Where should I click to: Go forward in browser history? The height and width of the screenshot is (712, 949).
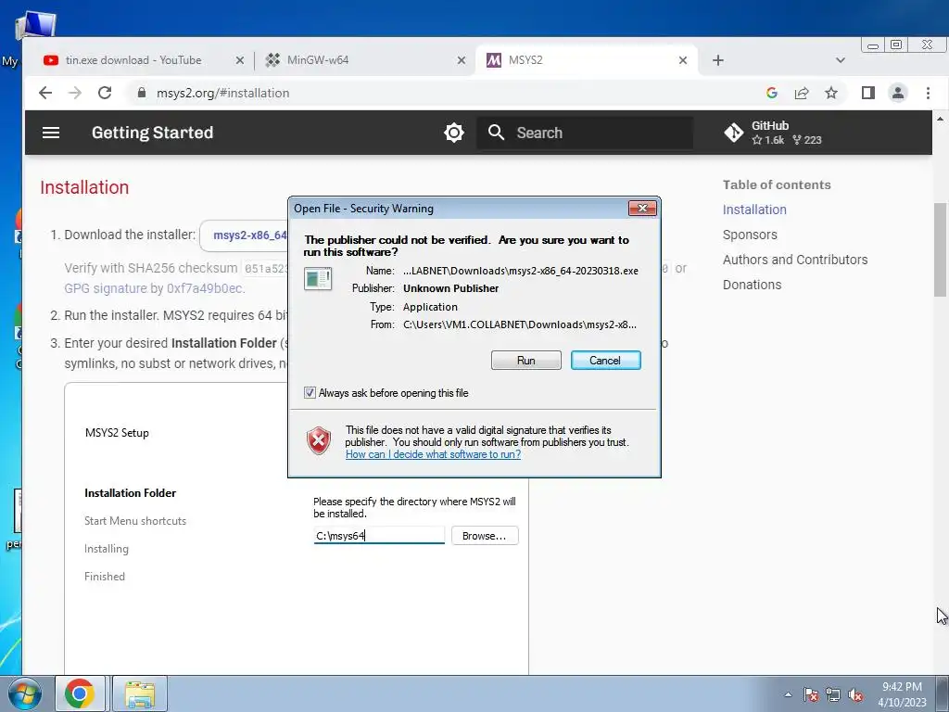click(75, 93)
